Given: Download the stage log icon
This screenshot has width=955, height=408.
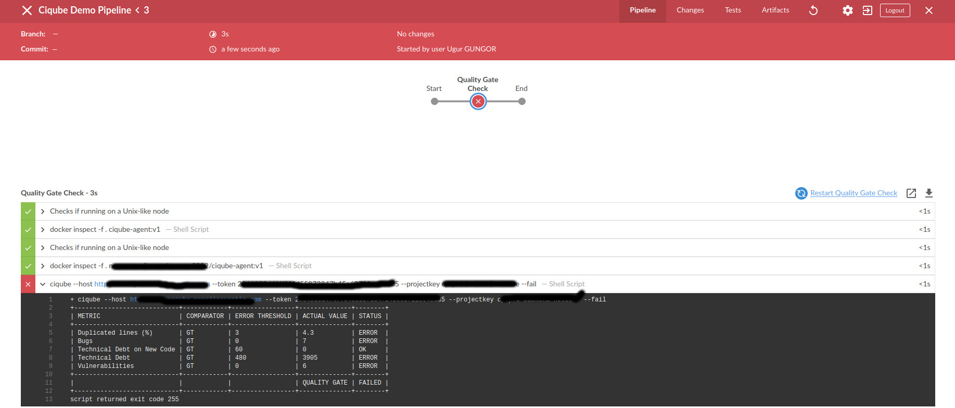Looking at the screenshot, I should coord(929,193).
